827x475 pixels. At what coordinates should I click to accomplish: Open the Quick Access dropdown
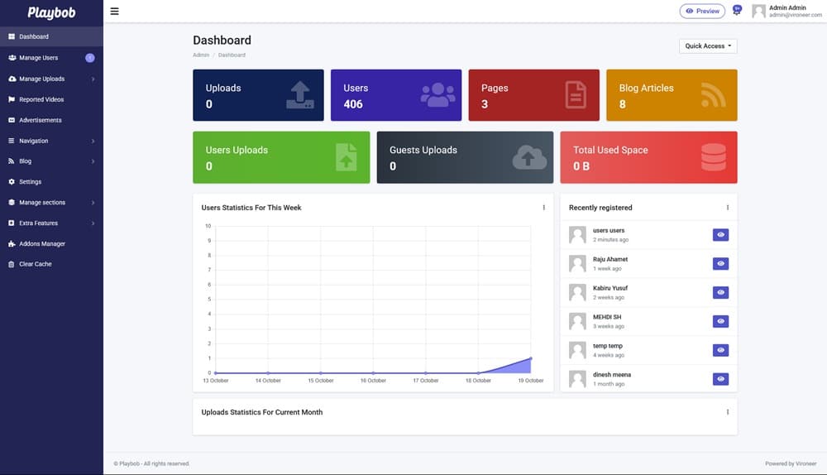point(708,46)
